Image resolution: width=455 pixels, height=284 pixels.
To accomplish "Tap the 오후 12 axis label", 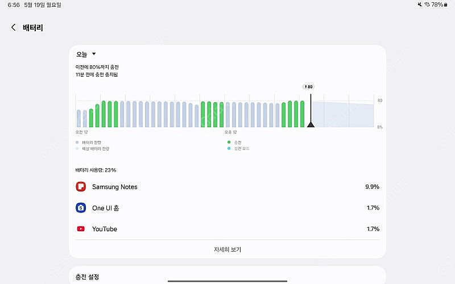I will [231, 132].
